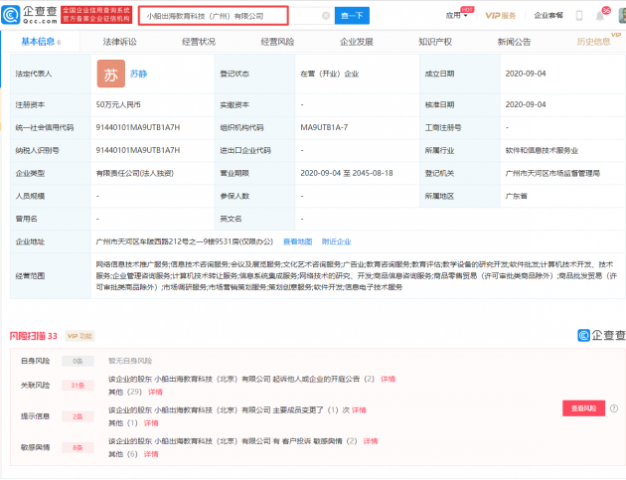Open the VIP服务 menu
This screenshot has width=626, height=480.
pos(500,16)
